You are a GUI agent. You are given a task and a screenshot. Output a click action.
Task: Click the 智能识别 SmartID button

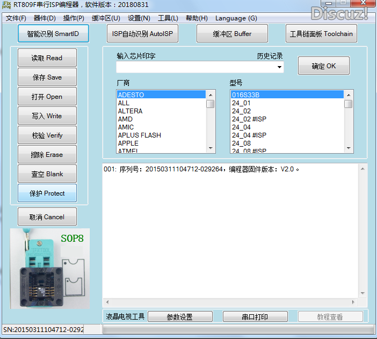click(x=52, y=34)
